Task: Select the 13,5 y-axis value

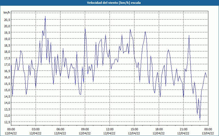Action: pos(7,109)
